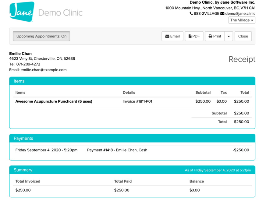Click Payment #1418 entry

coord(117,150)
